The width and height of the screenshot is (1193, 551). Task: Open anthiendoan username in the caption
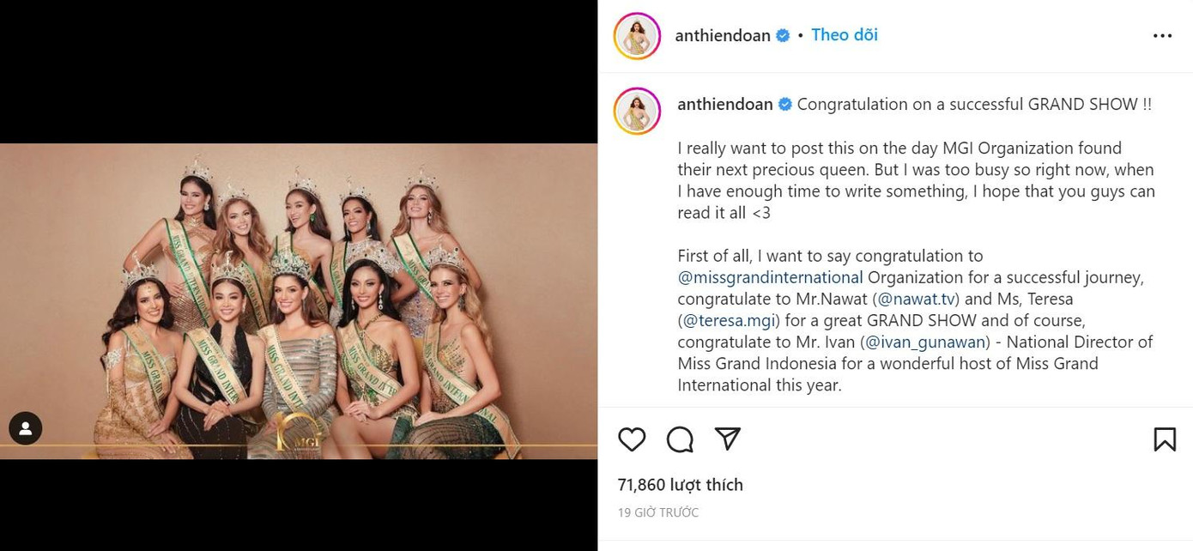click(x=725, y=105)
